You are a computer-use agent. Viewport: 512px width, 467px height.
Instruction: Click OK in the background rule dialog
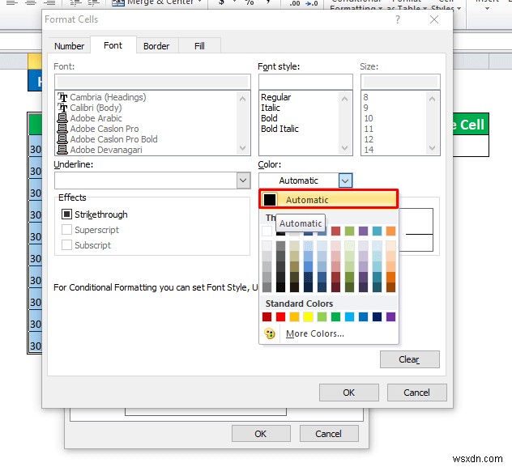click(x=261, y=434)
